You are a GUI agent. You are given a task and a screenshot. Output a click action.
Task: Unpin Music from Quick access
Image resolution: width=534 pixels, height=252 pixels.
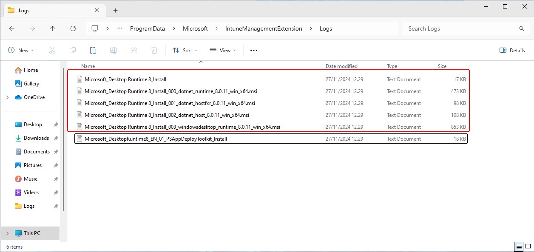[x=56, y=179]
